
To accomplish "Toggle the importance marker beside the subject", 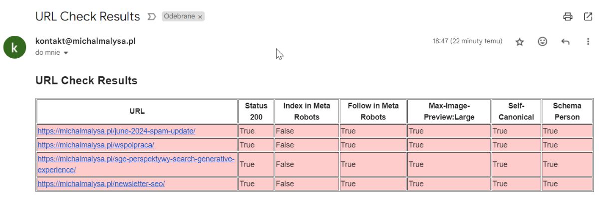I will pos(152,17).
